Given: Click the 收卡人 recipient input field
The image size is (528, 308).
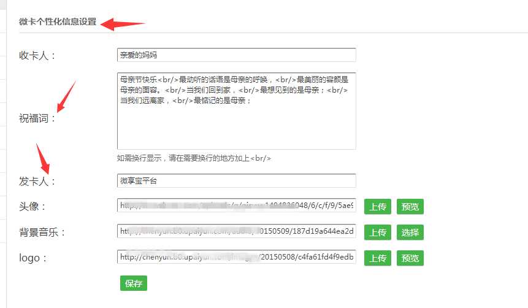Looking at the screenshot, I should tap(236, 55).
